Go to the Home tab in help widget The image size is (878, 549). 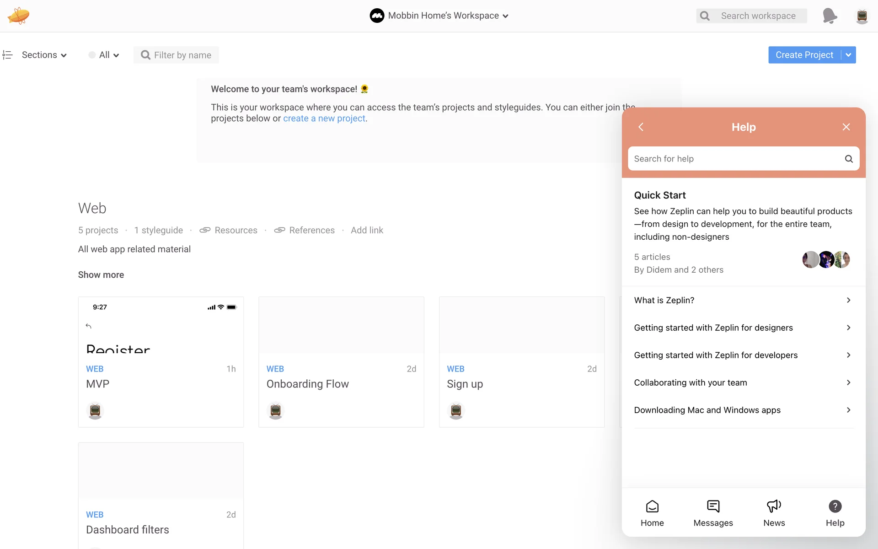(652, 513)
